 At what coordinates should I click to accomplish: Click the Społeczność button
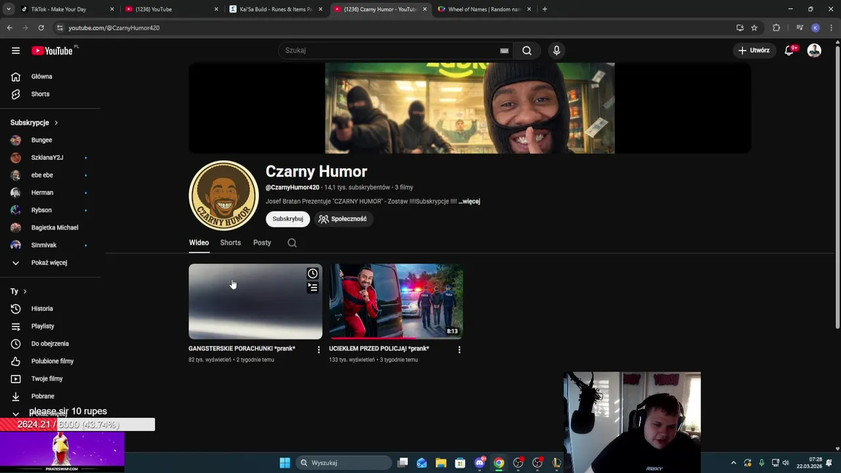pos(343,219)
